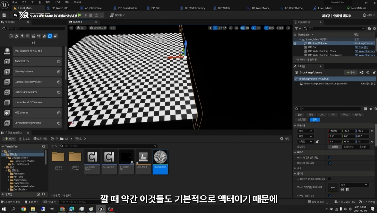This screenshot has height=213, width=377.
Task: Set mobility to 무버블
Action: (363, 147)
